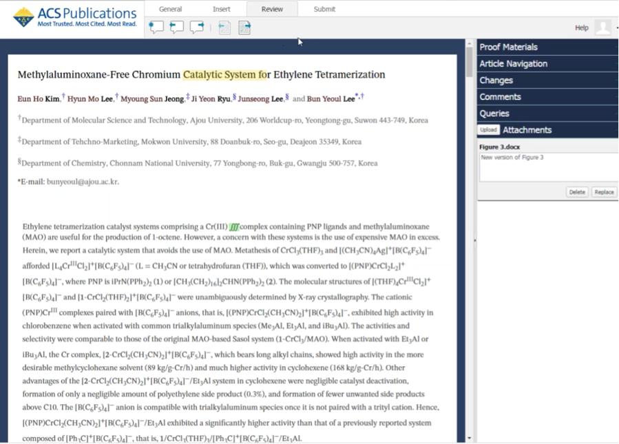Click the side panel collapse handle
Viewport: 619px width, 444px height.
point(475,240)
